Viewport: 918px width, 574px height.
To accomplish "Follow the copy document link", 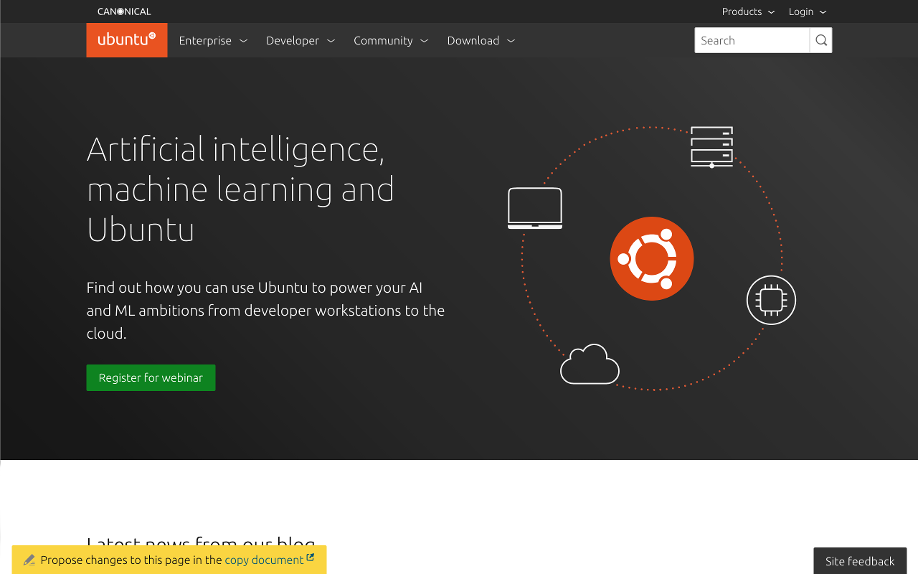I will [264, 560].
